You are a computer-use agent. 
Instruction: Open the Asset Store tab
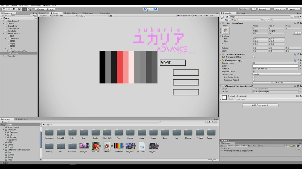tap(71, 13)
